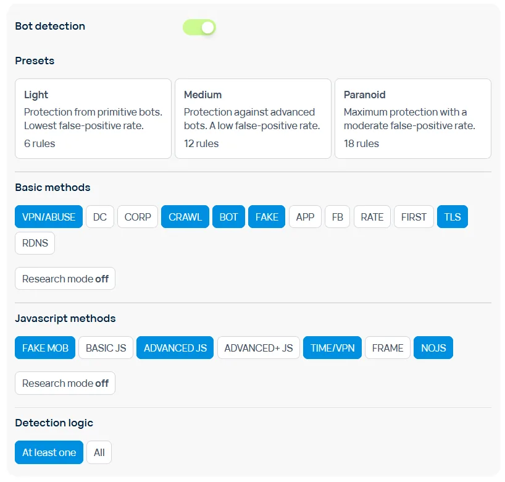The image size is (505, 482).
Task: Disable the CRAWL method
Action: (x=185, y=217)
